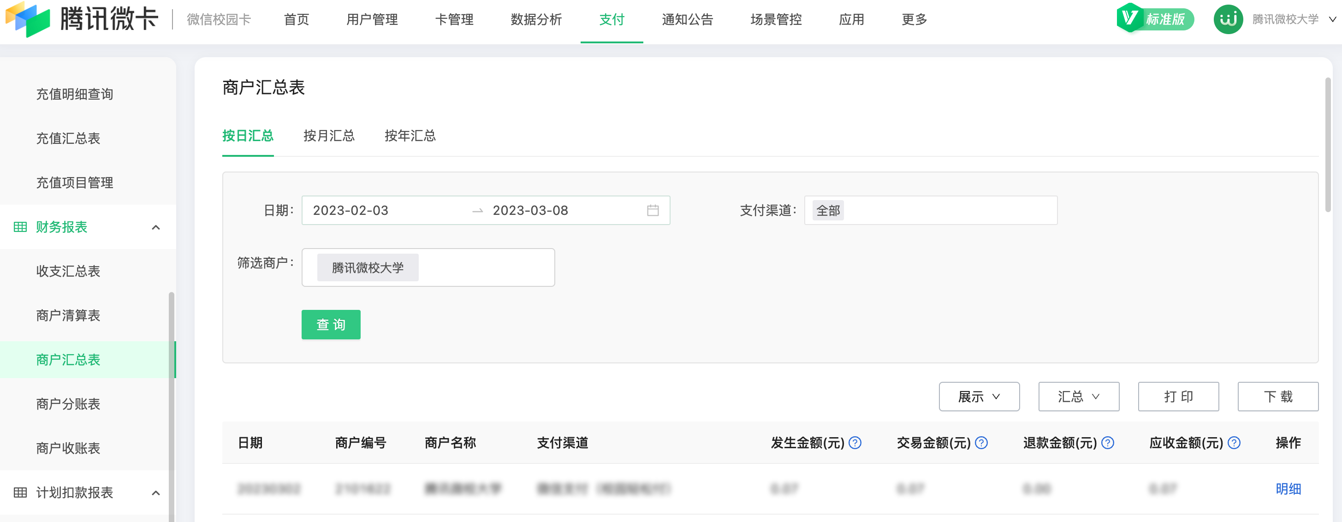Click the sidebar vertical scrollbar
The image size is (1342, 522).
tap(172, 406)
